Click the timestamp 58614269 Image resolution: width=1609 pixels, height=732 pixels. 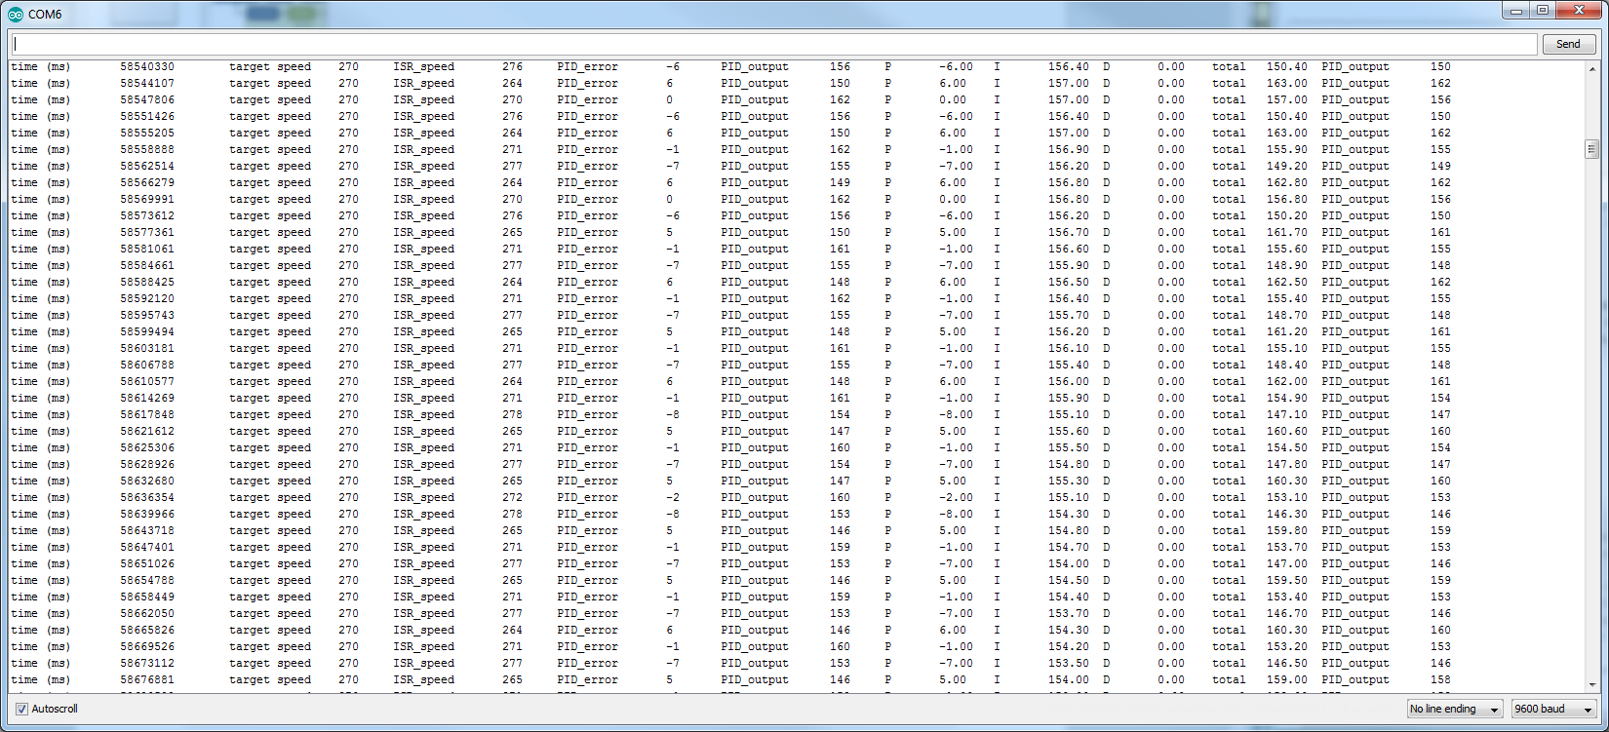[x=147, y=398]
